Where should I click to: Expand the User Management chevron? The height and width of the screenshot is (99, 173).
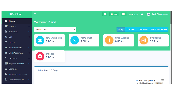(x=29, y=79)
